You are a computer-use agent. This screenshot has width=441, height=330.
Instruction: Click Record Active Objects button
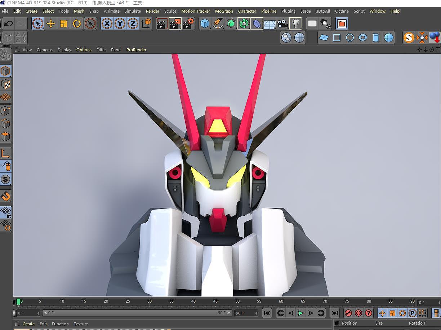pyautogui.click(x=348, y=313)
